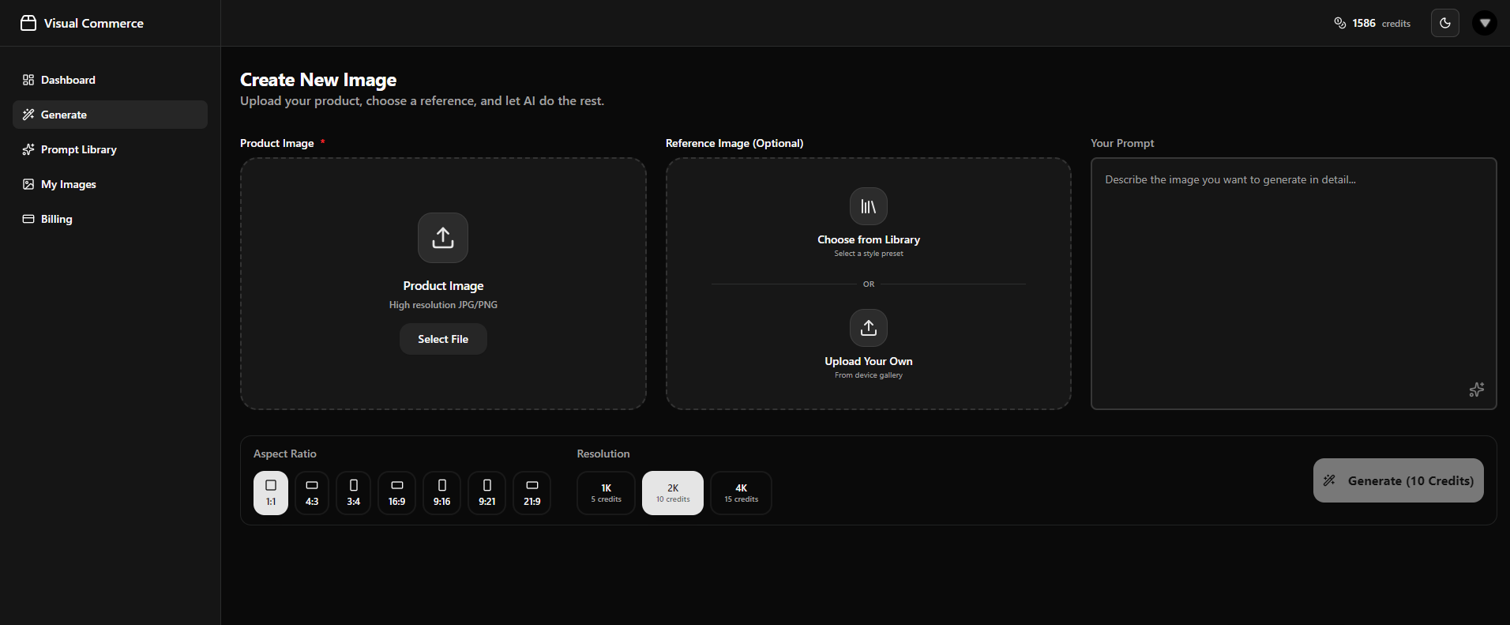
Task: Click the credits coin icon
Action: pos(1339,23)
